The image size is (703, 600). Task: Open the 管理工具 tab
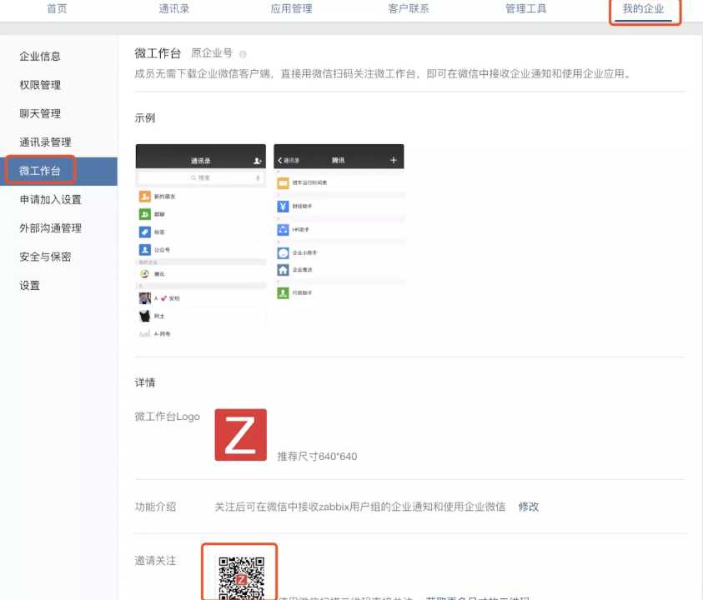[x=526, y=8]
